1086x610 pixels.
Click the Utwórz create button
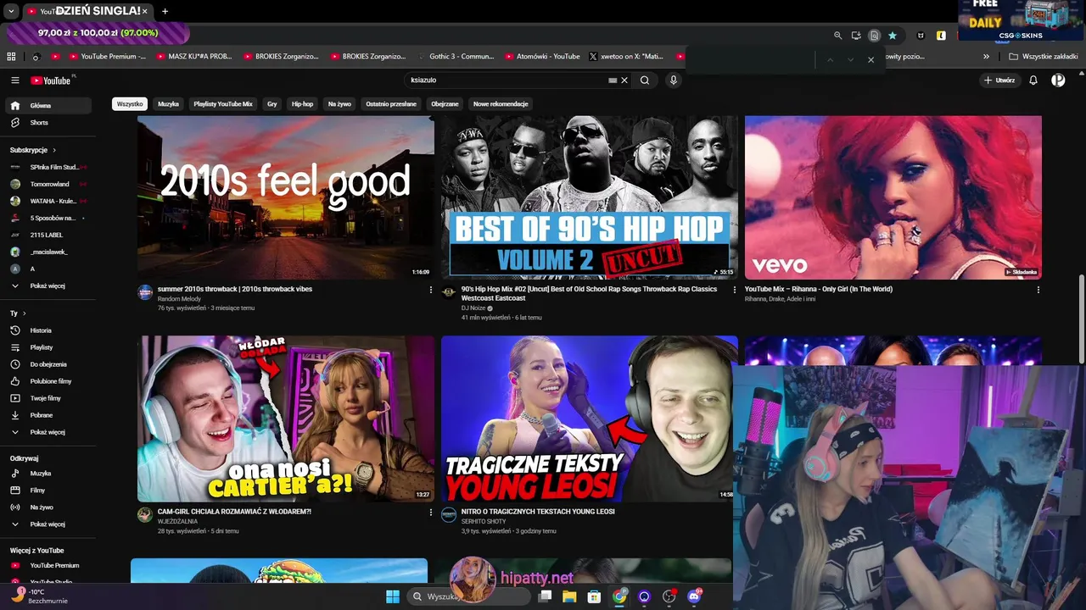point(999,80)
